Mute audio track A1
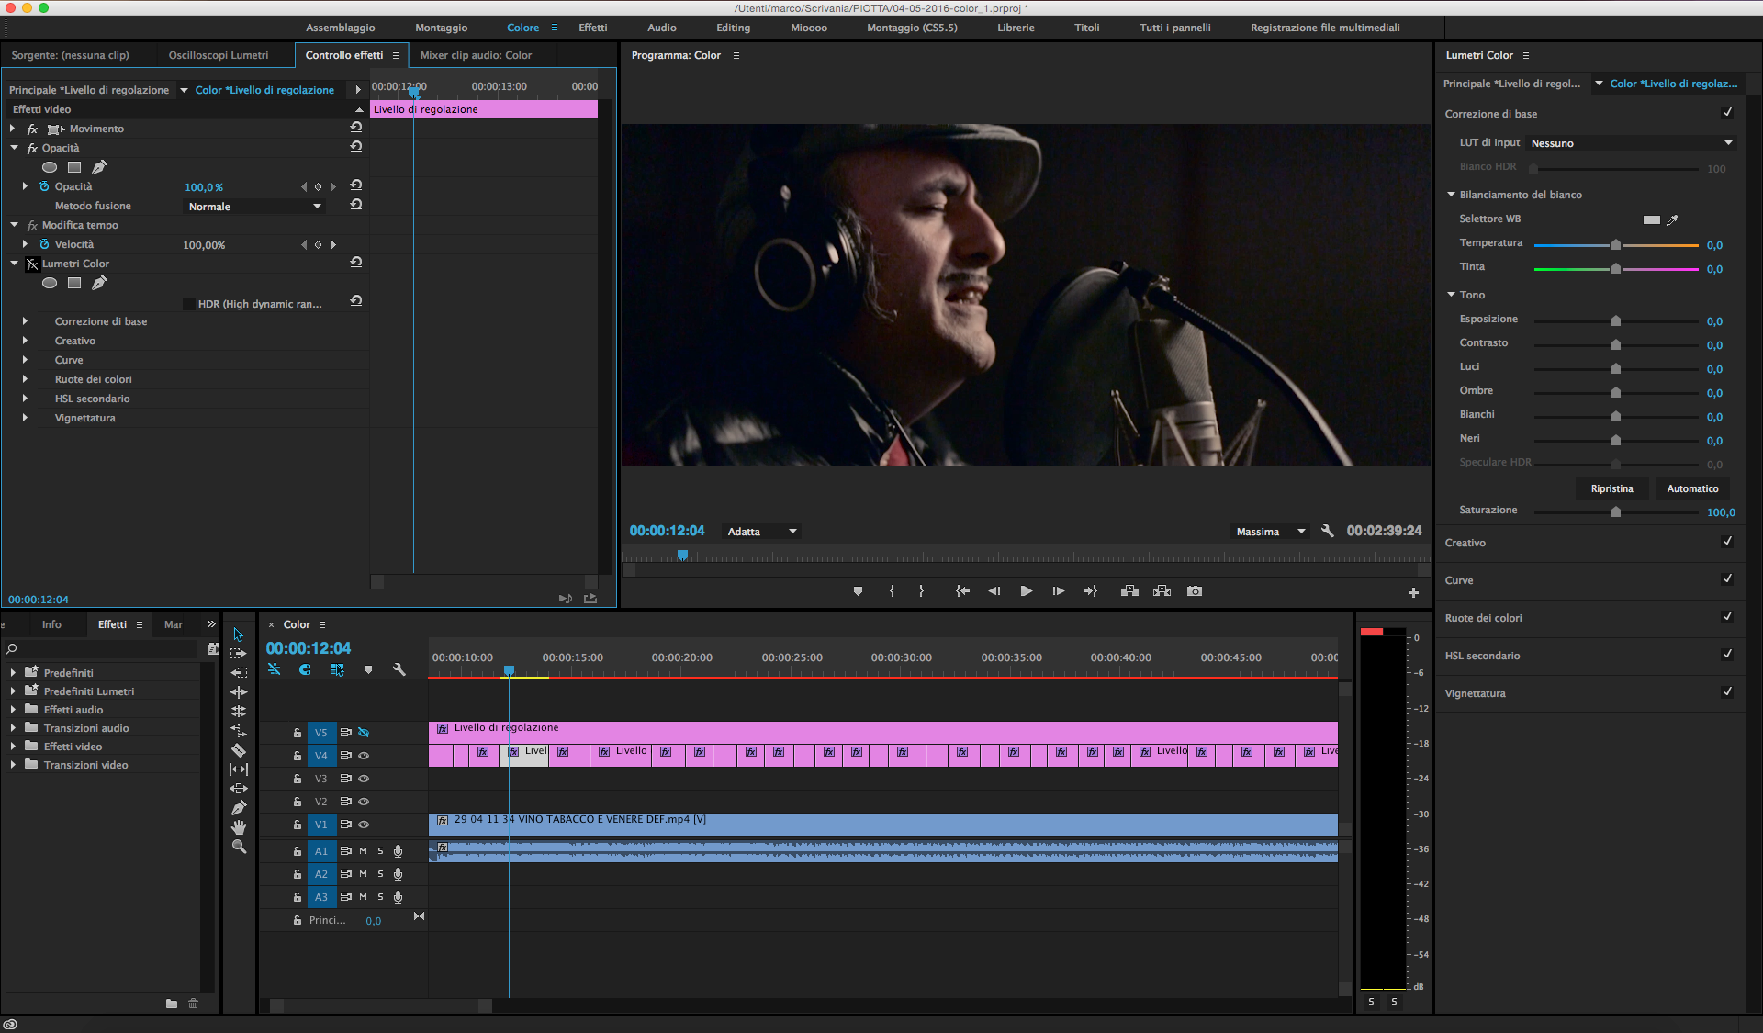 pyautogui.click(x=363, y=851)
